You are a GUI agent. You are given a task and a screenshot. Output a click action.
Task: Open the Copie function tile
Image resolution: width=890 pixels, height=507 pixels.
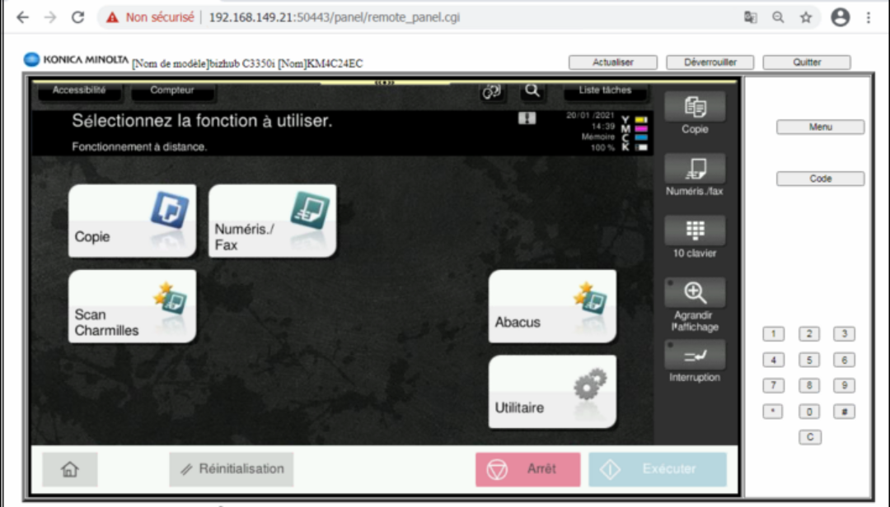pos(132,221)
